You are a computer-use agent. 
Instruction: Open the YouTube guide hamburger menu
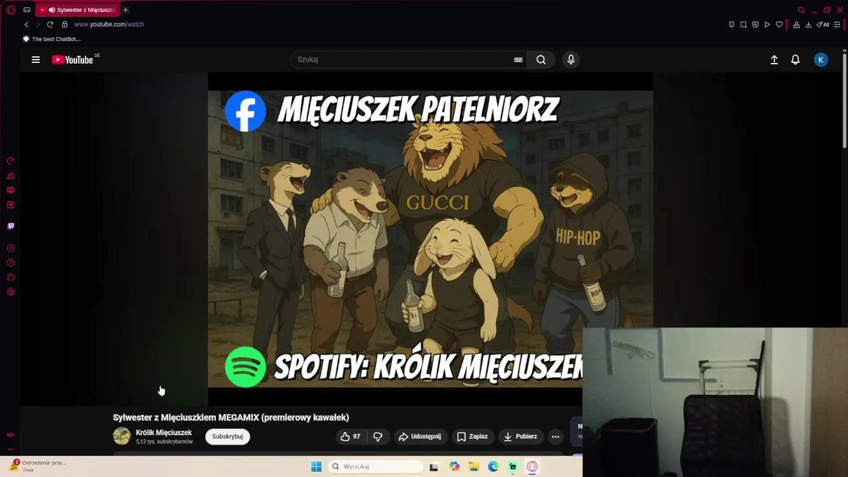36,60
